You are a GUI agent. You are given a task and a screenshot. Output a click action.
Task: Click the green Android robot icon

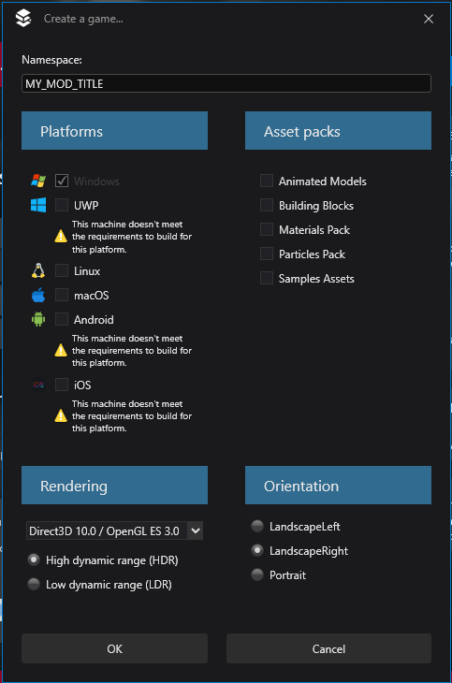(x=38, y=319)
